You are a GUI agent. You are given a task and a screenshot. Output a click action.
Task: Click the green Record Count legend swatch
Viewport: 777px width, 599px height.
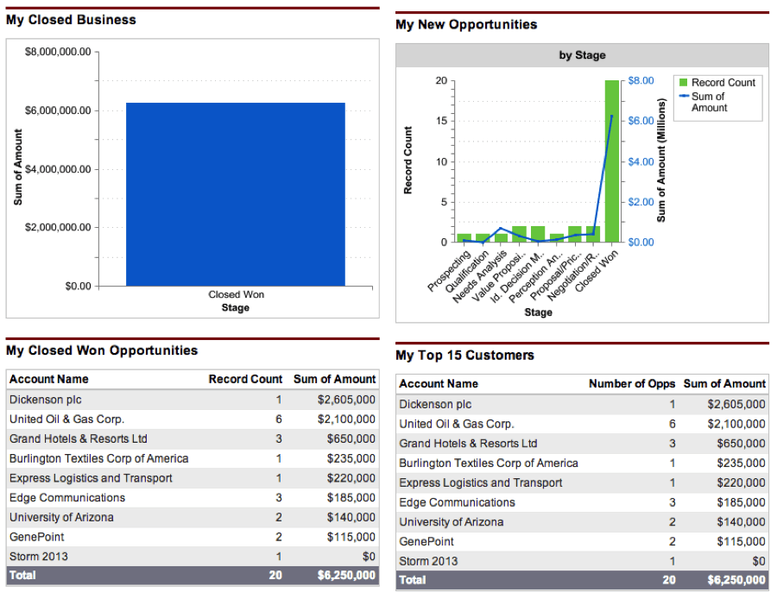point(683,83)
